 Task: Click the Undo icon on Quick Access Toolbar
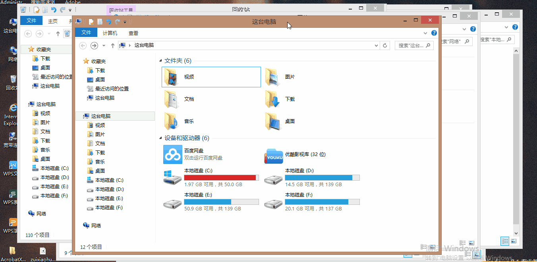(x=109, y=22)
